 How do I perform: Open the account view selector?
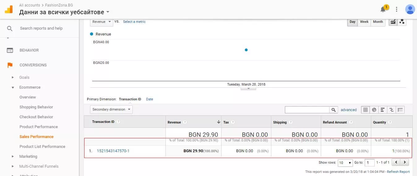[x=64, y=12]
